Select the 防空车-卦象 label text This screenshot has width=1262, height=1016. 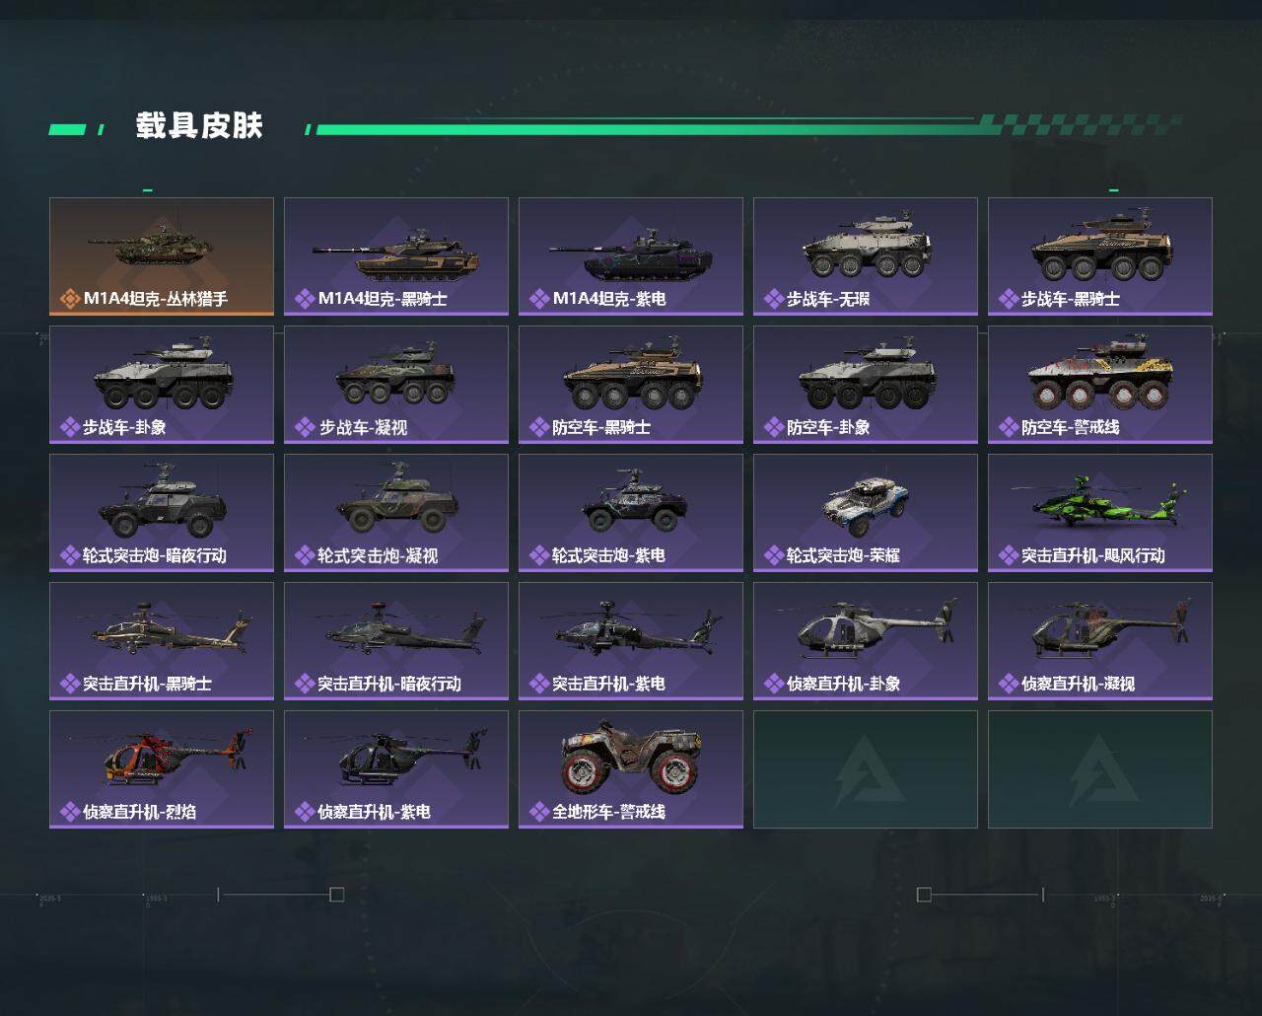pos(828,427)
